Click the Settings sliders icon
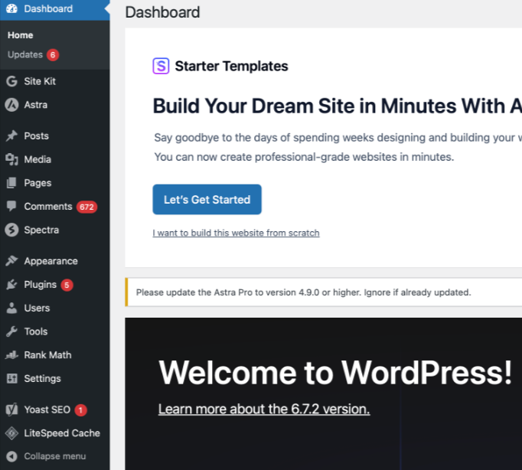Screen dimensions: 522x470 pyautogui.click(x=11, y=378)
